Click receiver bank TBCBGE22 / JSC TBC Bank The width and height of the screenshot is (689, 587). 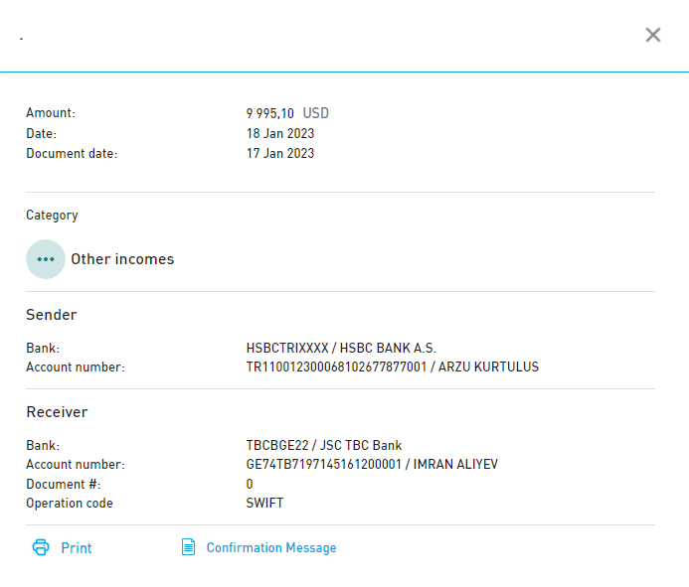coord(324,446)
